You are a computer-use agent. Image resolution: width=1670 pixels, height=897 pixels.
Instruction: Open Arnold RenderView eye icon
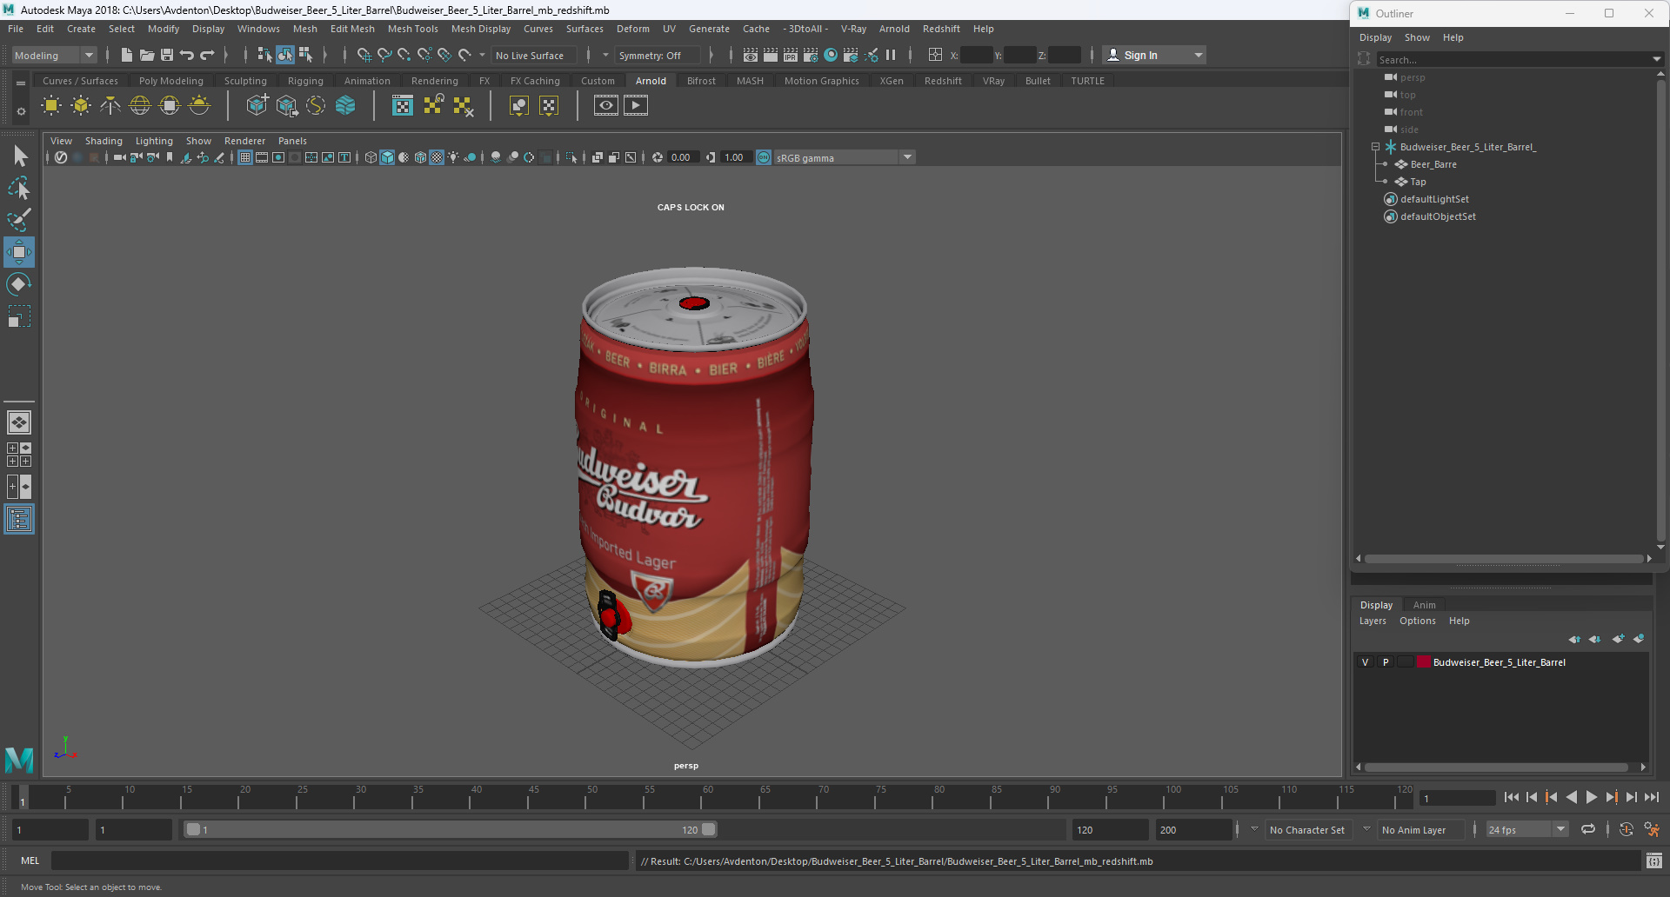[x=606, y=106]
